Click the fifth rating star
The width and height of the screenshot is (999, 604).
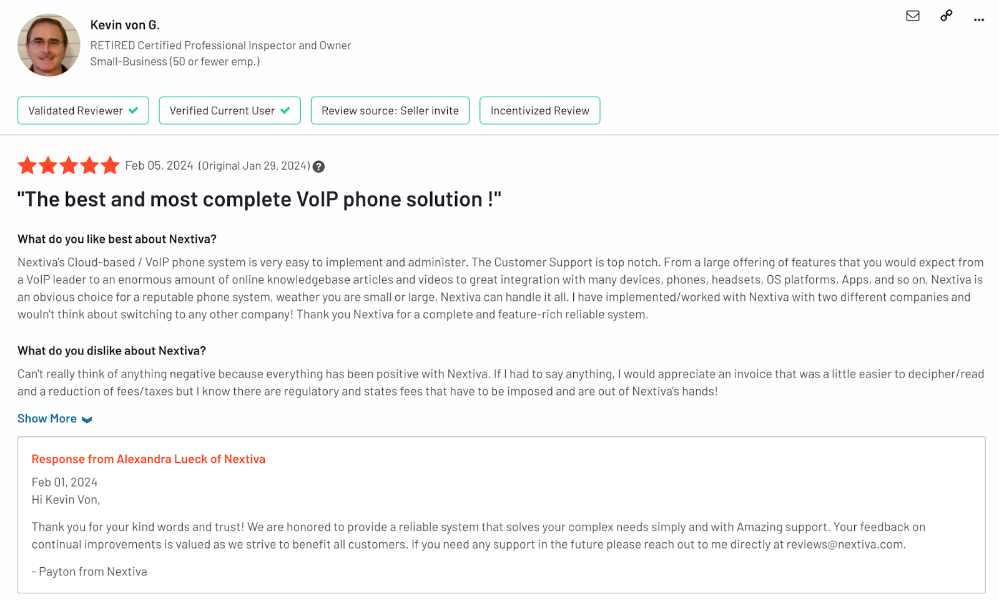[110, 165]
